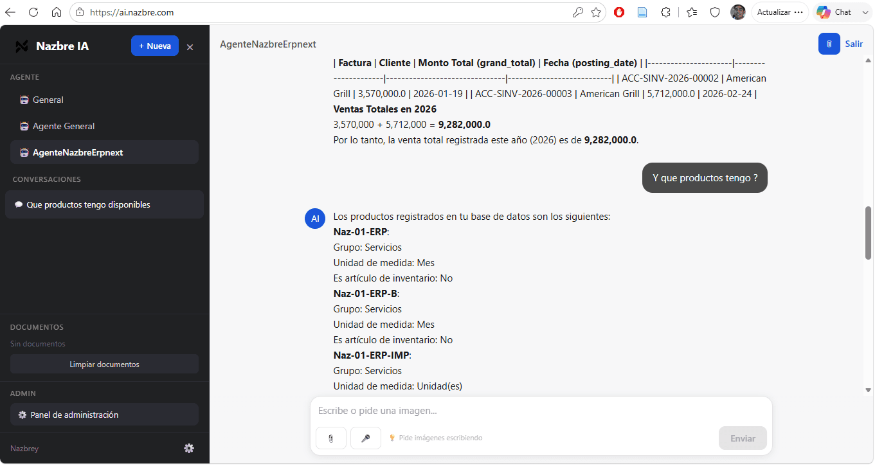Select the General agent
The height and width of the screenshot is (466, 875).
[x=104, y=100]
